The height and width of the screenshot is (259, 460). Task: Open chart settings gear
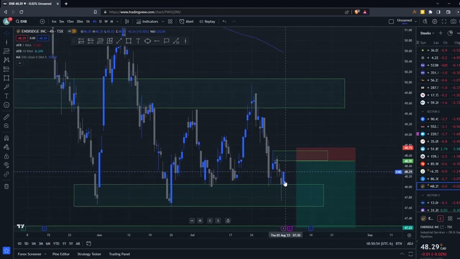[434, 21]
